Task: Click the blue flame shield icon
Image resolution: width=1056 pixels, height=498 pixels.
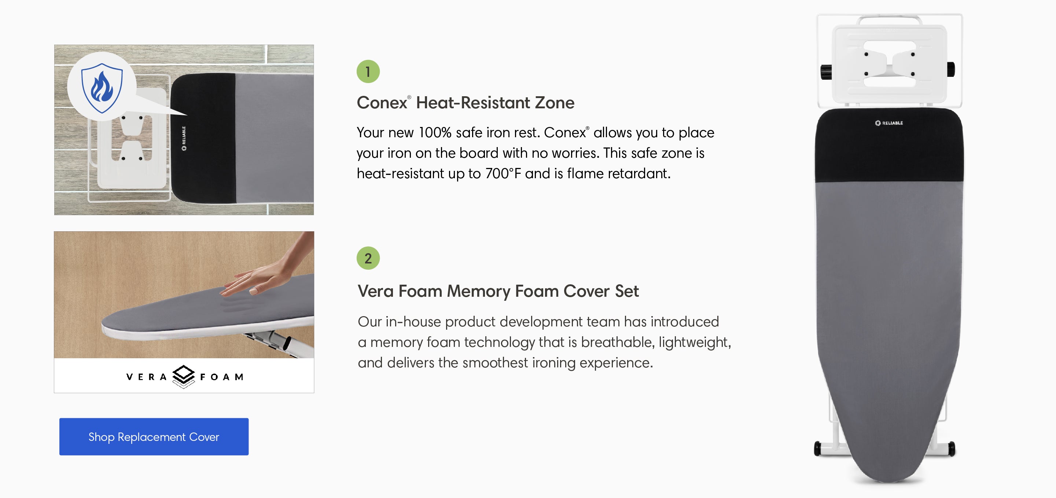Action: click(102, 87)
